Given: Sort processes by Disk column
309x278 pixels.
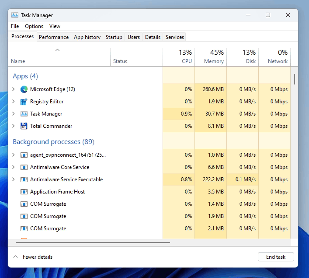Looking at the screenshot, I should [243, 57].
